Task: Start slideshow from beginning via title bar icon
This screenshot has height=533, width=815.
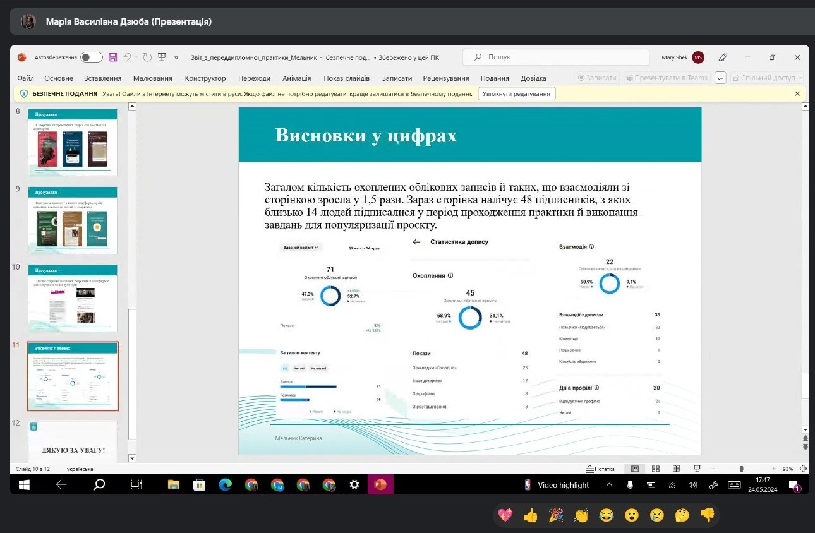Action: [x=162, y=57]
